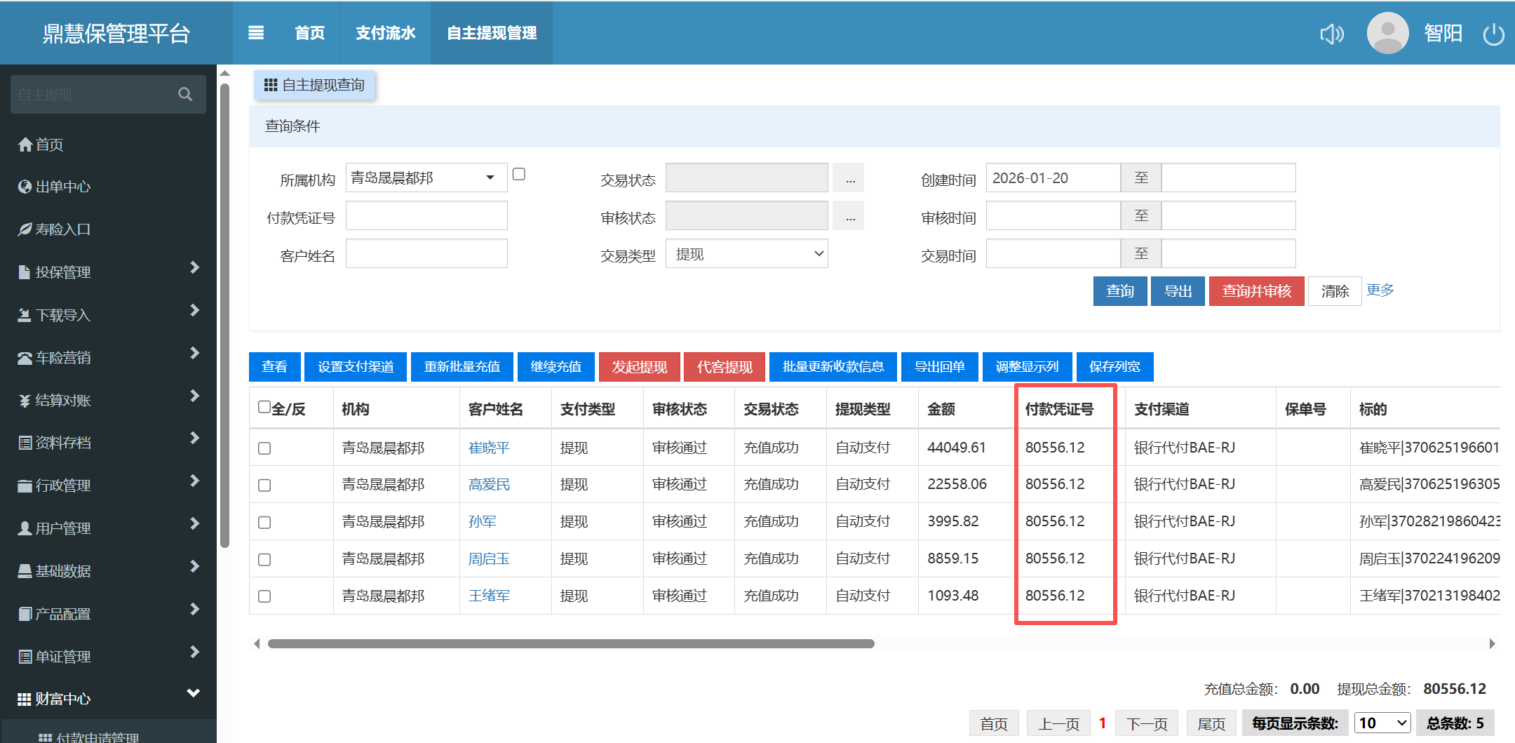Toggle the 全/反 select-all checkbox
The width and height of the screenshot is (1515, 743).
point(264,407)
